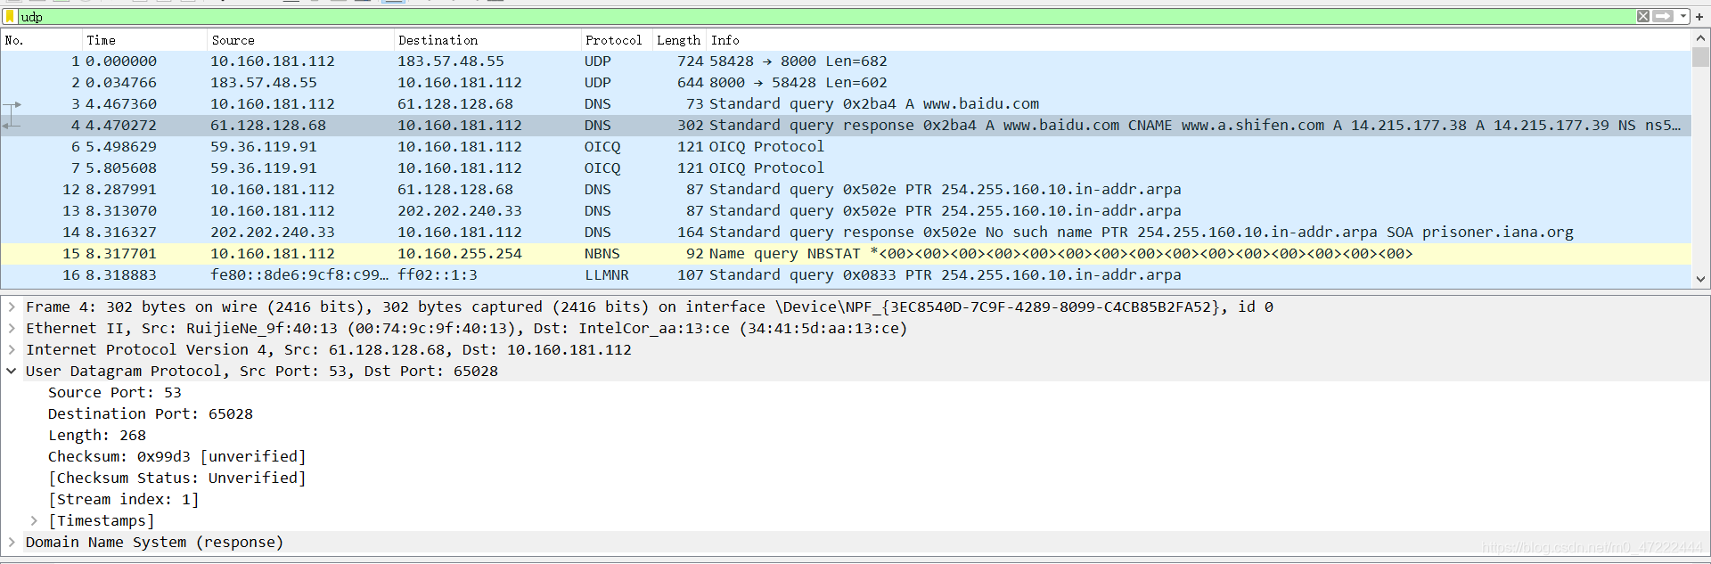Expand the [Timestamps] subtree
This screenshot has height=564, width=1711.
tap(34, 520)
